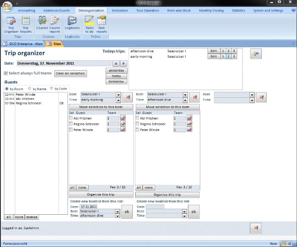
Task: Click the exit door icon beside Todays trips
Action: [256, 54]
